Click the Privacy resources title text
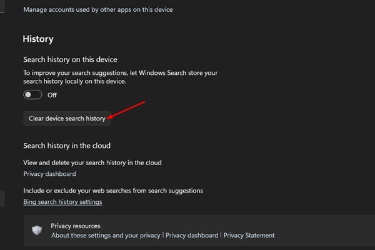The height and width of the screenshot is (250, 375). pos(76,226)
